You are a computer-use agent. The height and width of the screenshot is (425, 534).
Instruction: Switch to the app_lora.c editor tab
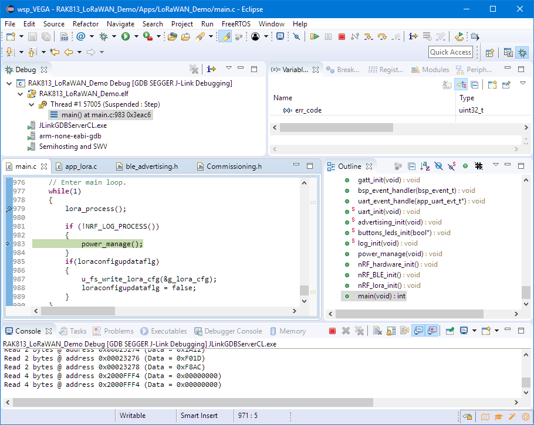tap(81, 166)
